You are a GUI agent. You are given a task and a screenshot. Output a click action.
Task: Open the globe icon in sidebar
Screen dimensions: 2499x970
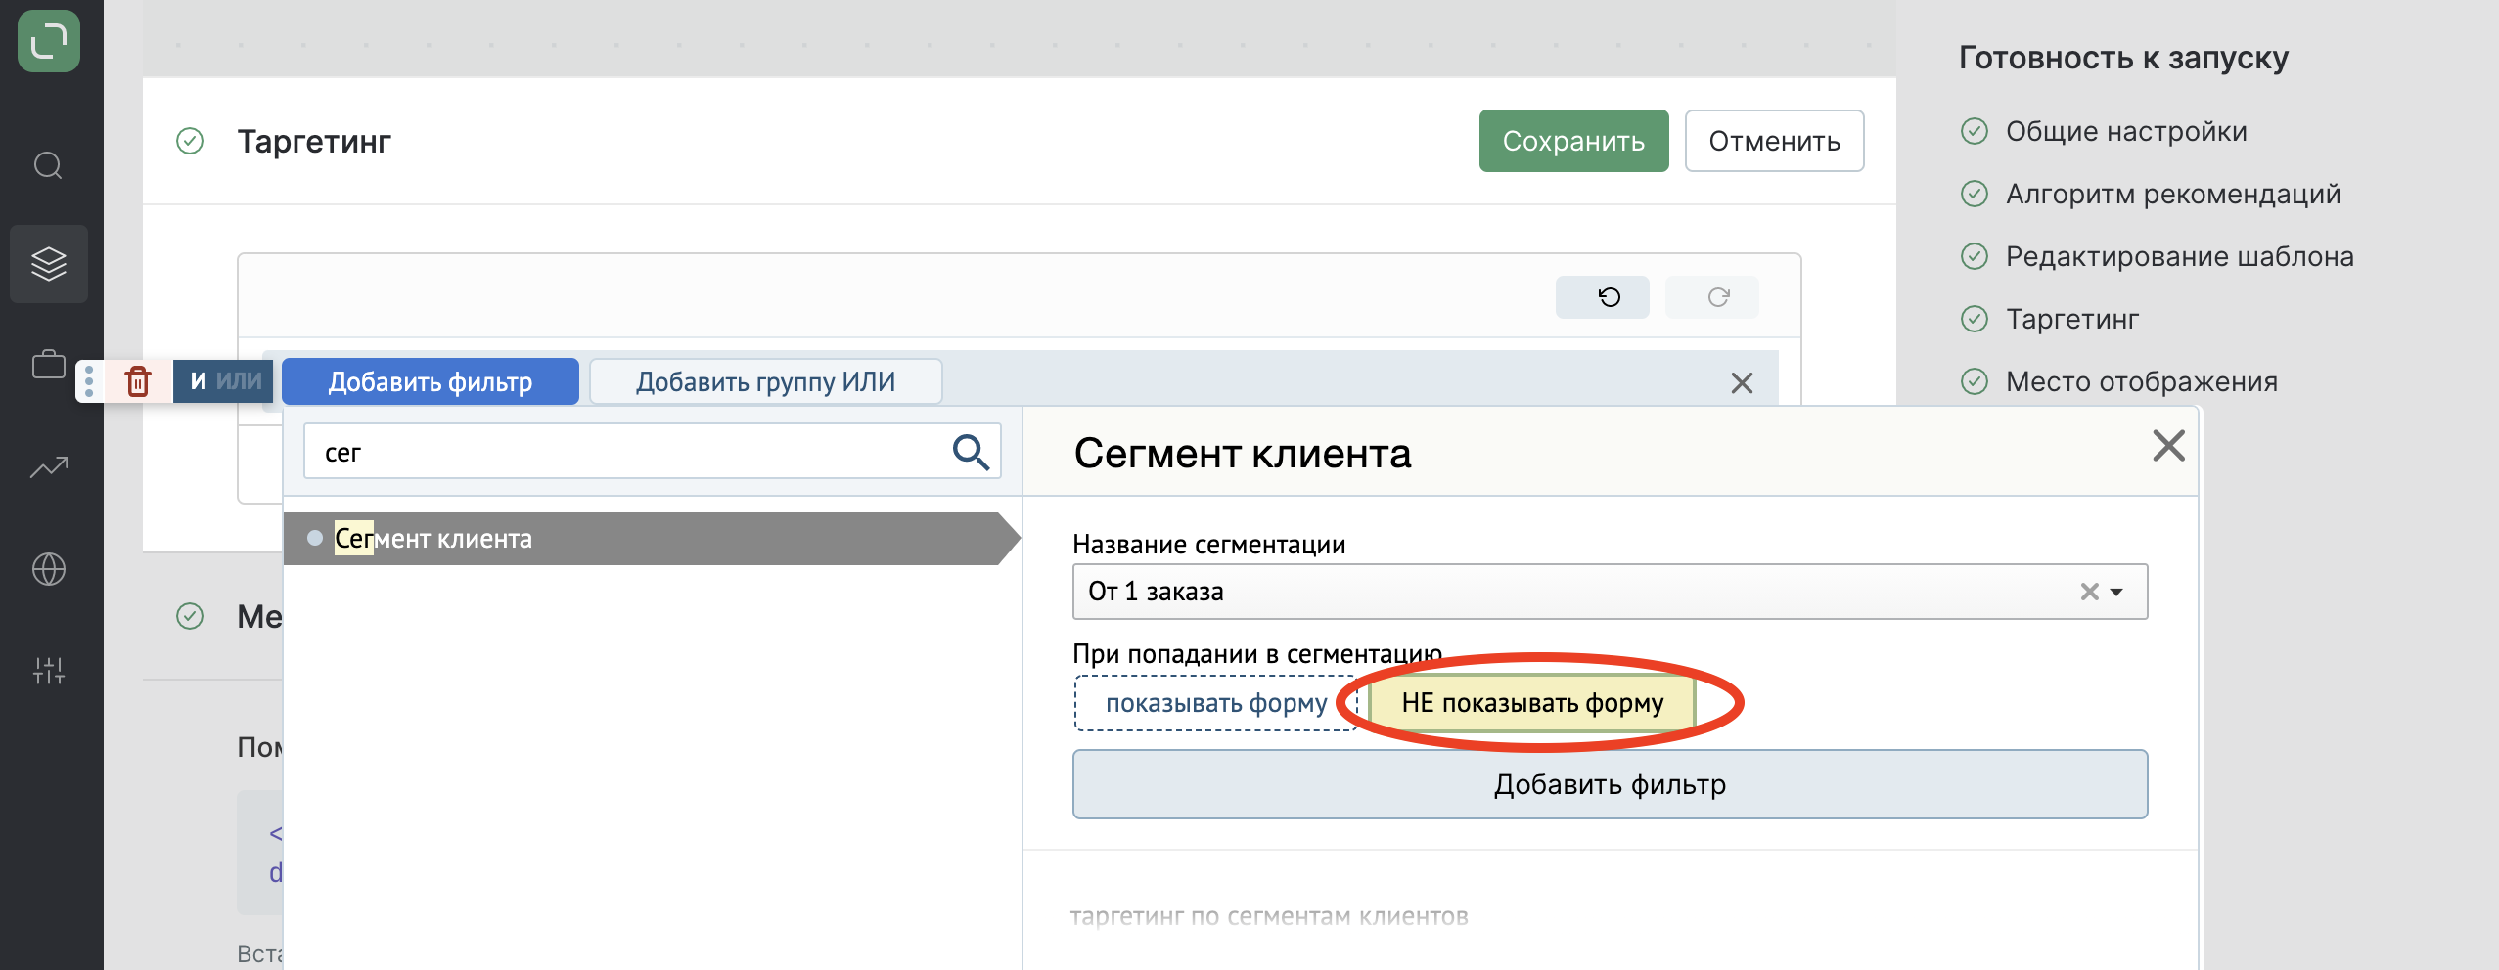(49, 569)
